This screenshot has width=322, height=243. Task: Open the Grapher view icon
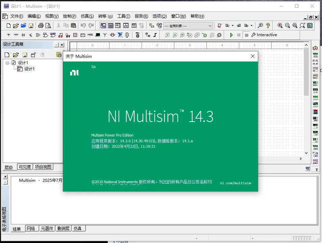[x=126, y=25]
